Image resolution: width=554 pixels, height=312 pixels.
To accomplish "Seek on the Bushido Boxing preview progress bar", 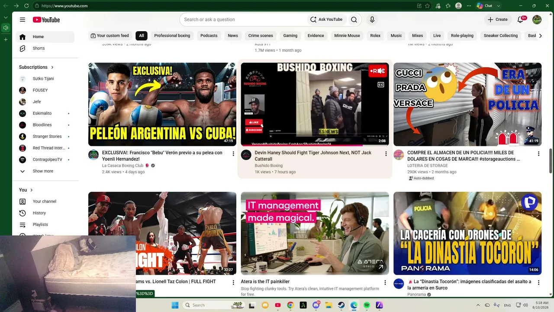I will click(x=315, y=145).
